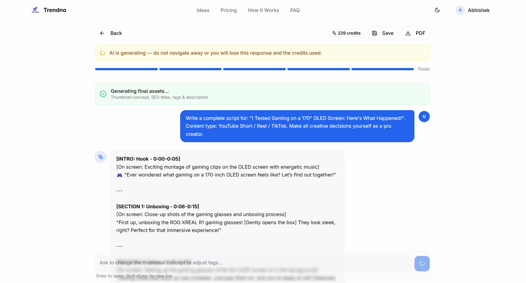Click the spinner icon in warning banner
This screenshot has height=283, width=526.
pos(102,53)
